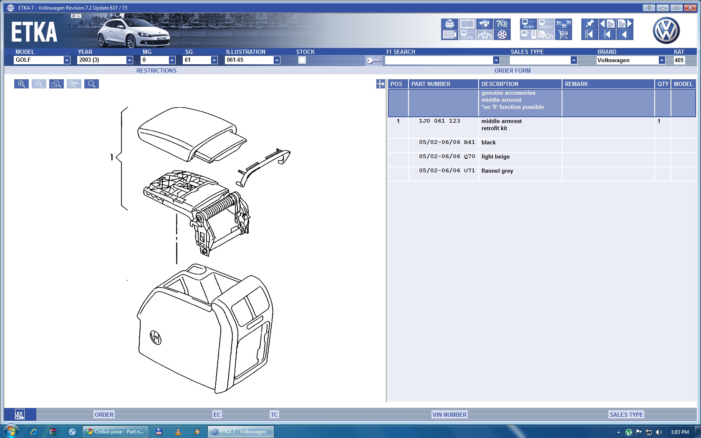The image size is (701, 438).
Task: Click SALES TYPE in bottom bar
Action: [x=626, y=415]
